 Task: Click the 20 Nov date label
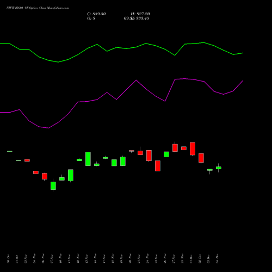130,259
